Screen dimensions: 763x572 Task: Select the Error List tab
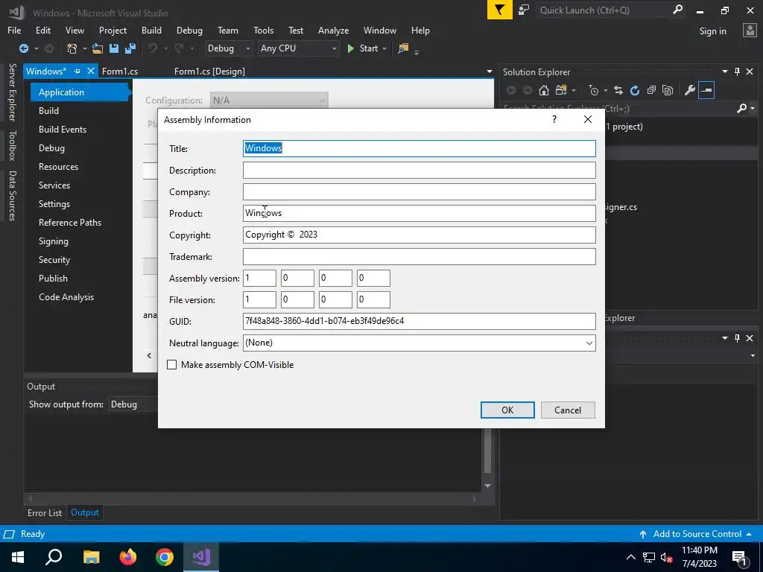pyautogui.click(x=45, y=512)
